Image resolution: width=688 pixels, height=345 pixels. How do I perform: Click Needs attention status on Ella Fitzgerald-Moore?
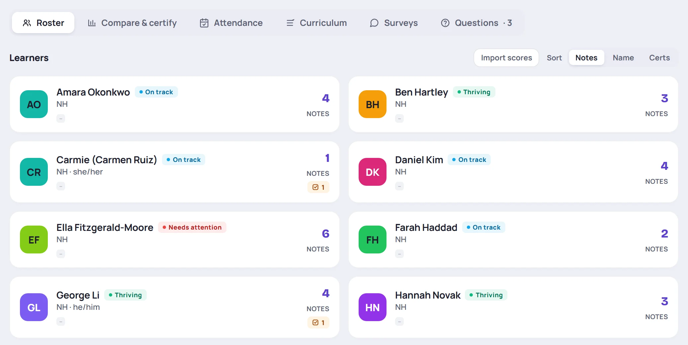coord(192,227)
